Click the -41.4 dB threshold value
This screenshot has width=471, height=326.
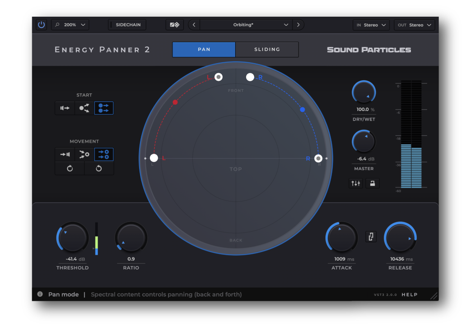(75, 259)
